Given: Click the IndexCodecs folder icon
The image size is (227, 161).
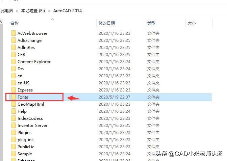Looking at the screenshot, I should pos(14,118).
